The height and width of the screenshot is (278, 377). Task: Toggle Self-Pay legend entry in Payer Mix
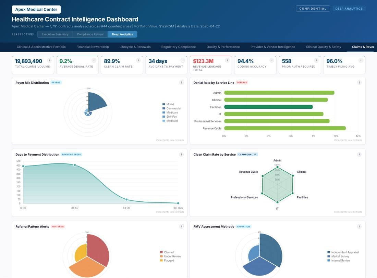(170, 117)
